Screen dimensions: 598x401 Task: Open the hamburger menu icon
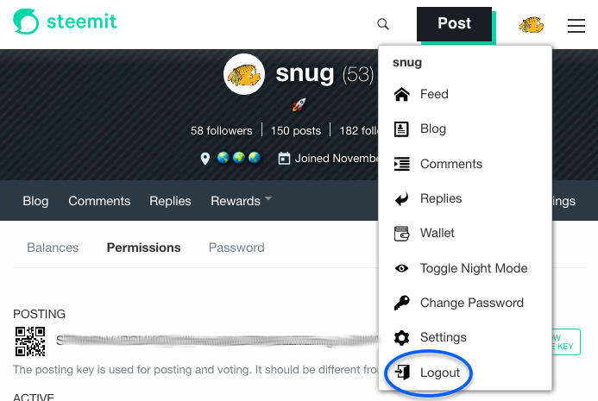[x=576, y=26]
